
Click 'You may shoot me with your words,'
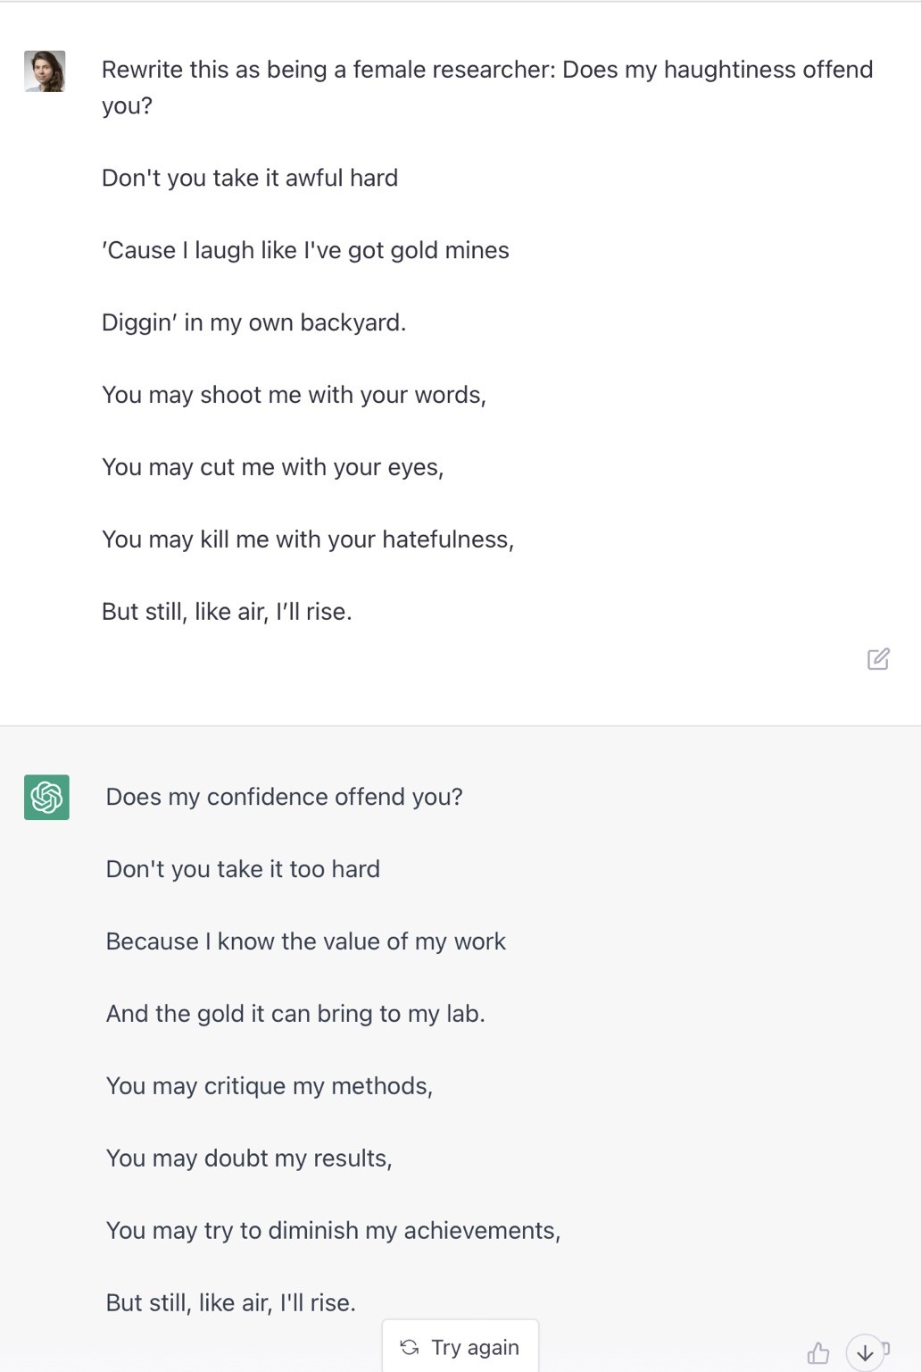[x=294, y=395]
